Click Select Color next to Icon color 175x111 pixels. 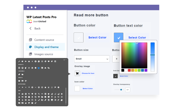point(87,88)
